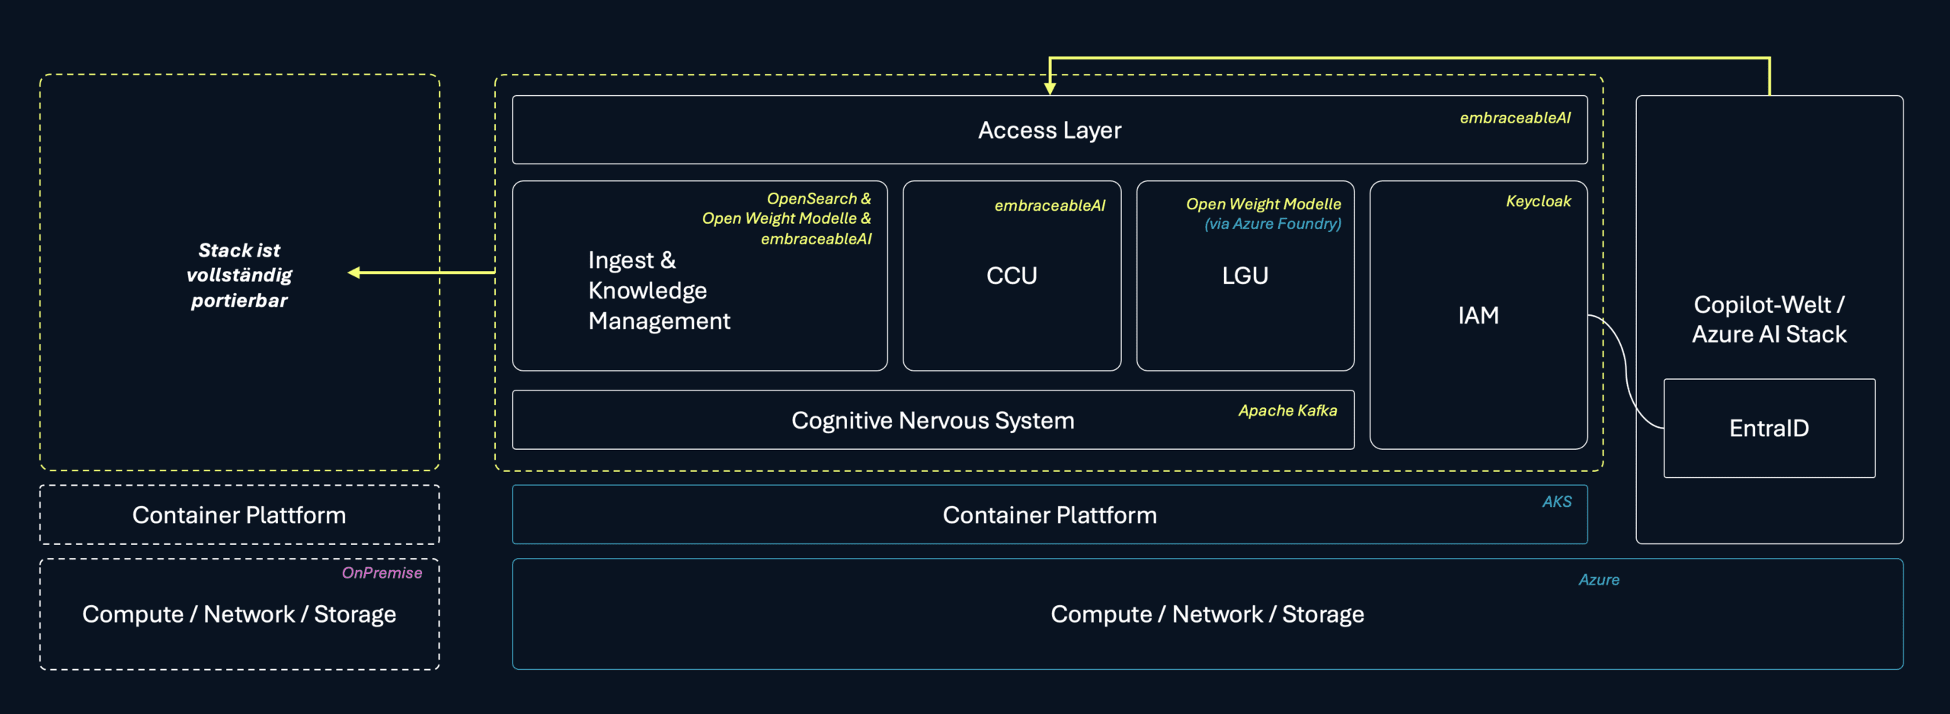The height and width of the screenshot is (714, 1950).
Task: Click the embraceableAI label in Access Layer
Action: (1514, 118)
